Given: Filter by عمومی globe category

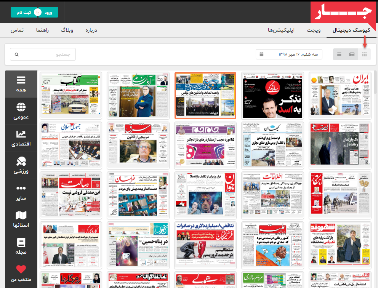Looking at the screenshot, I should click(x=21, y=111).
